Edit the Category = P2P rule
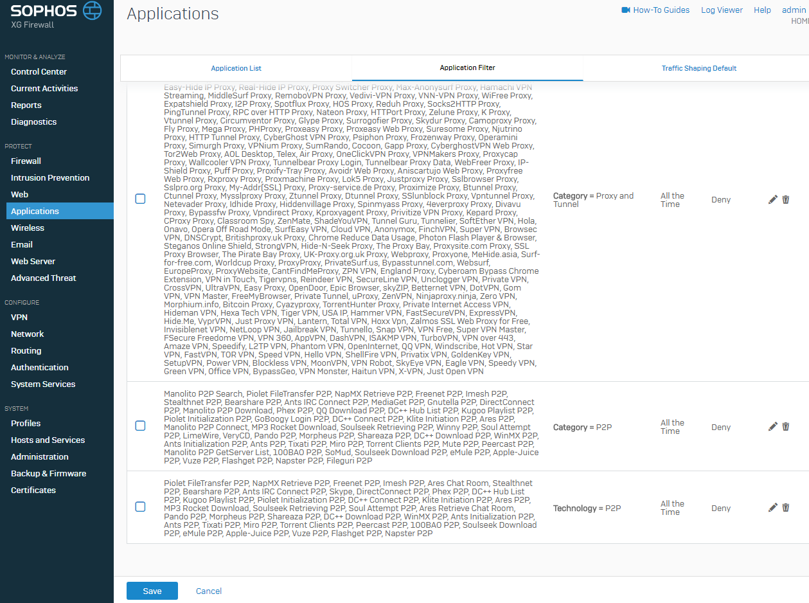Image resolution: width=809 pixels, height=603 pixels. [x=773, y=426]
